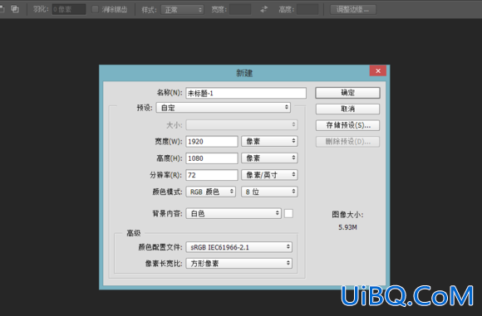This screenshot has width=482, height=316.
Task: Click the white background color swatch
Action: pyautogui.click(x=288, y=213)
